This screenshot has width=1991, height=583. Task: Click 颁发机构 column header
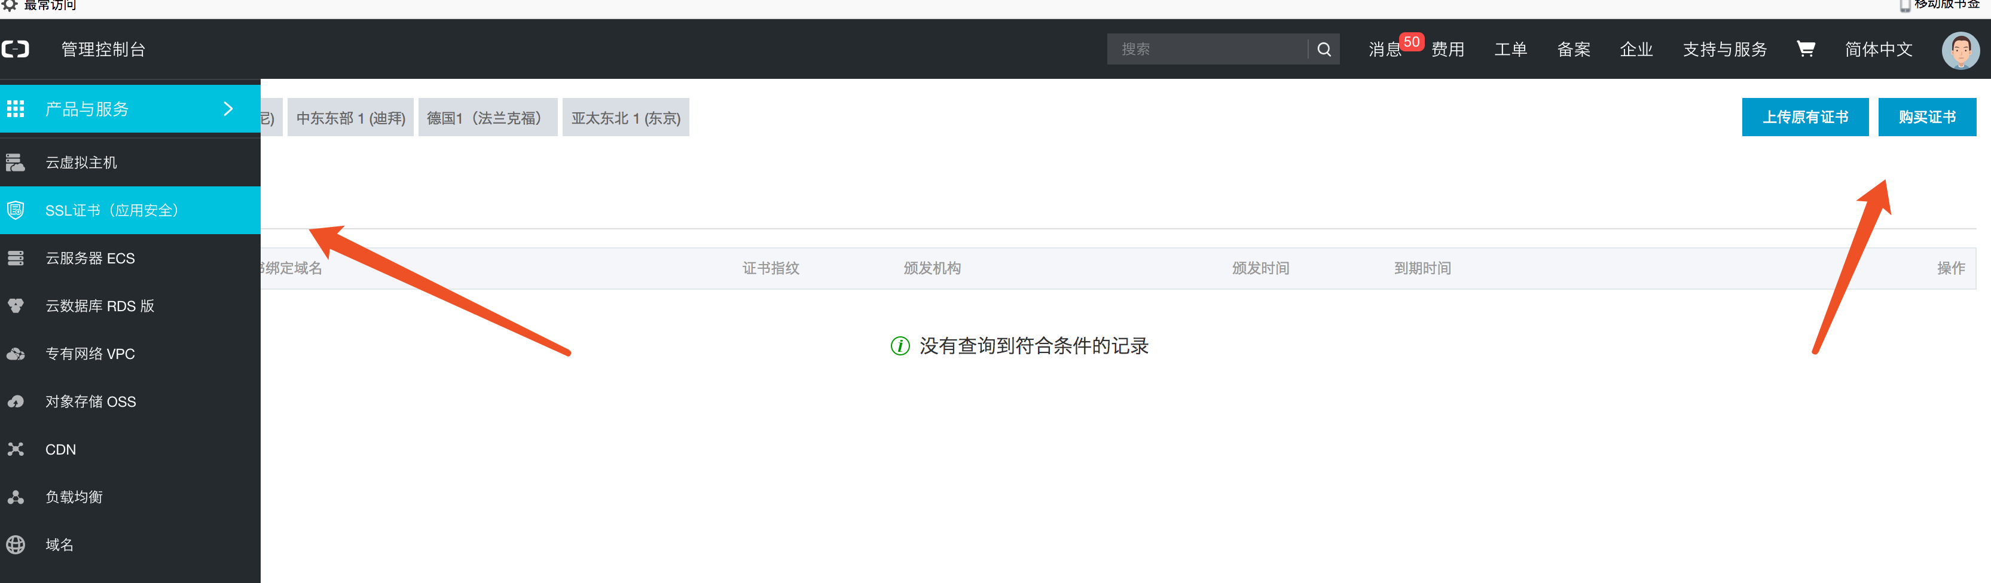[932, 269]
